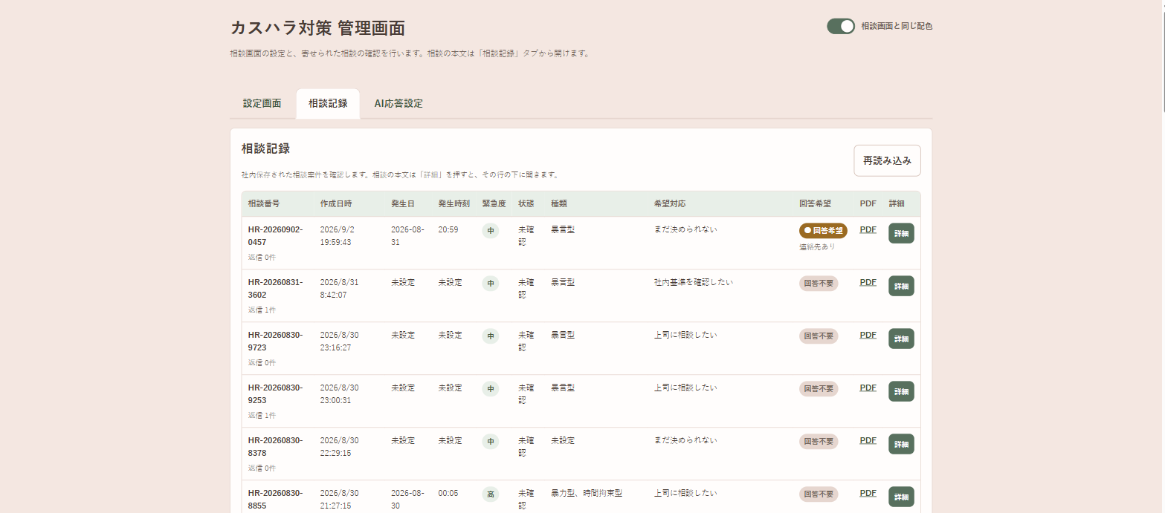1165x513 pixels.
Task: Select case number HR-20260831-3602
Action: pos(275,289)
